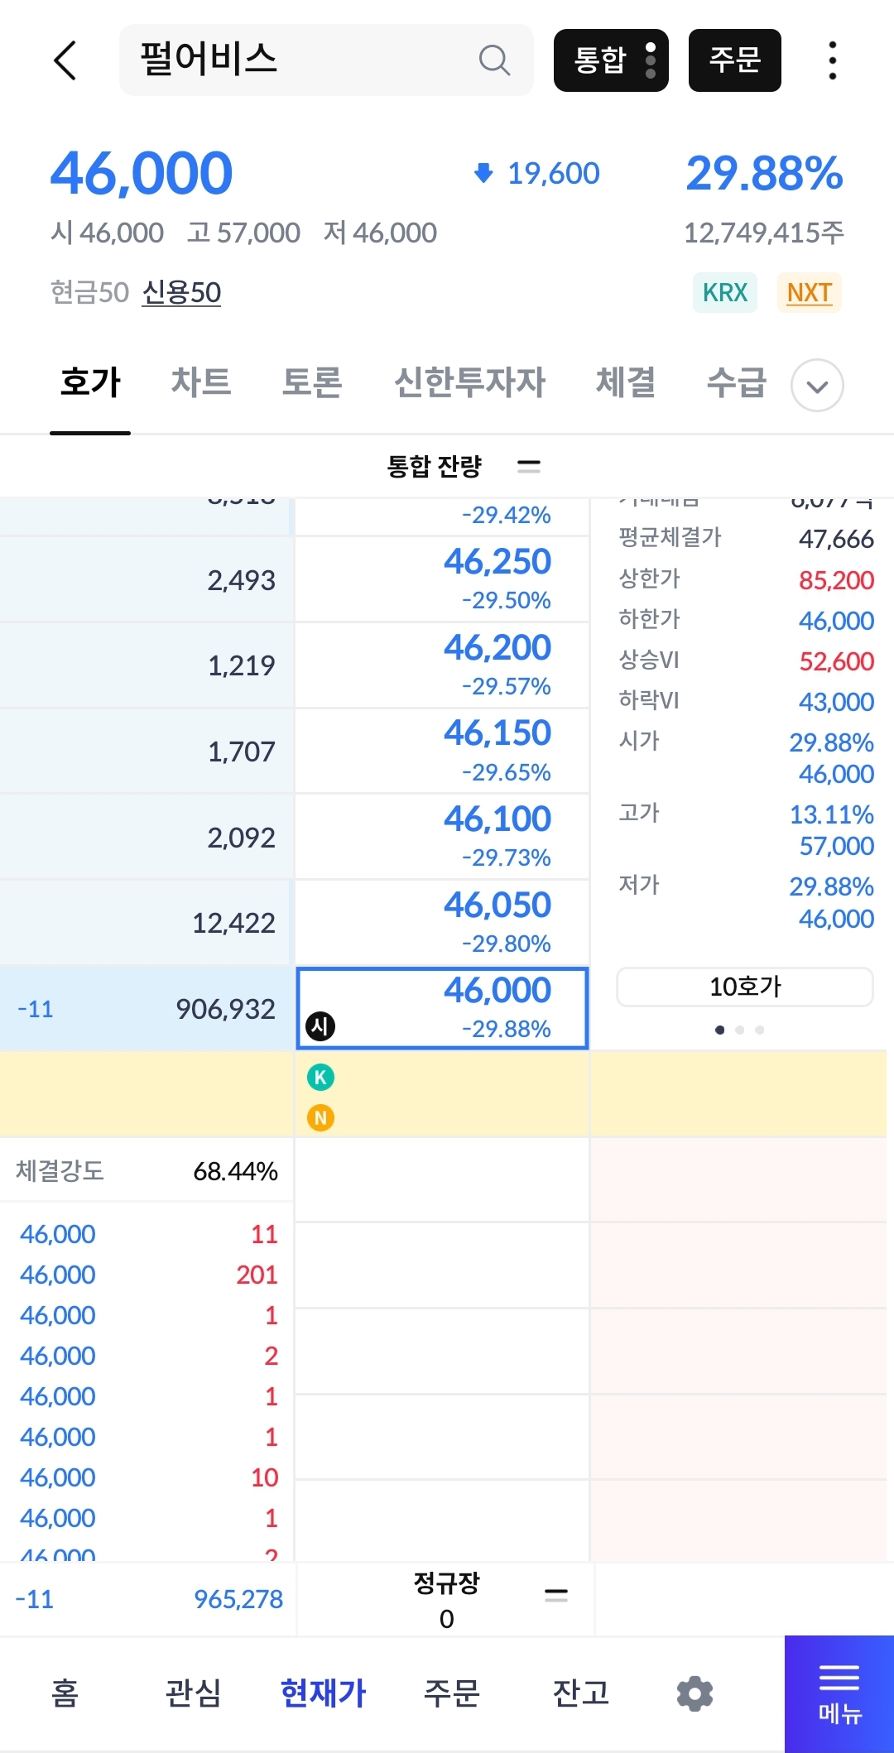Open the 통합 market selector dropdown
This screenshot has height=1753, width=894.
pos(611,60)
